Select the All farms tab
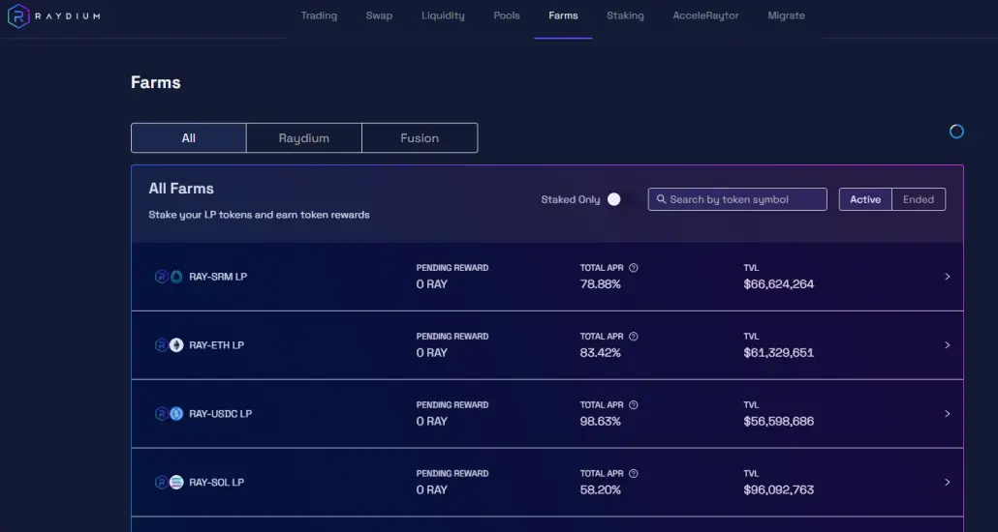The image size is (998, 532). click(188, 138)
